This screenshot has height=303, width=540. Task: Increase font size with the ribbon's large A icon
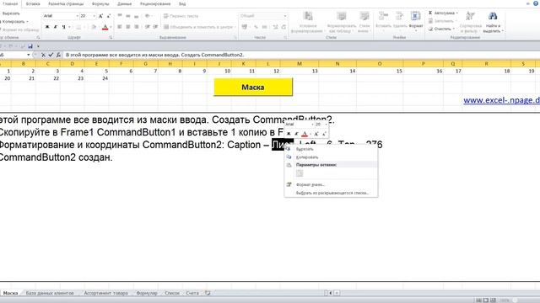click(x=100, y=16)
